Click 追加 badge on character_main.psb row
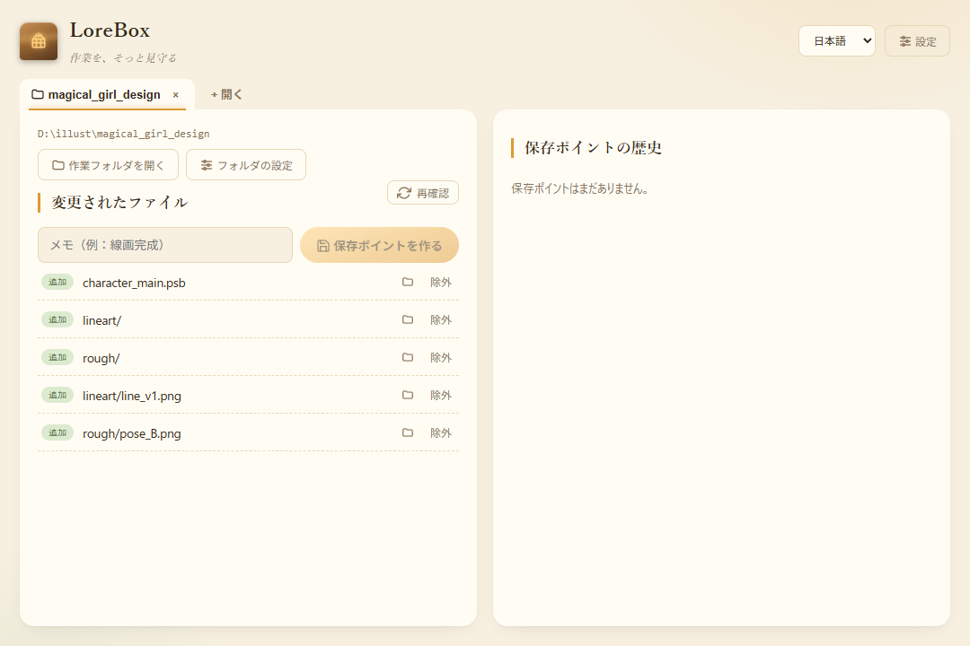The image size is (970, 646). point(57,282)
